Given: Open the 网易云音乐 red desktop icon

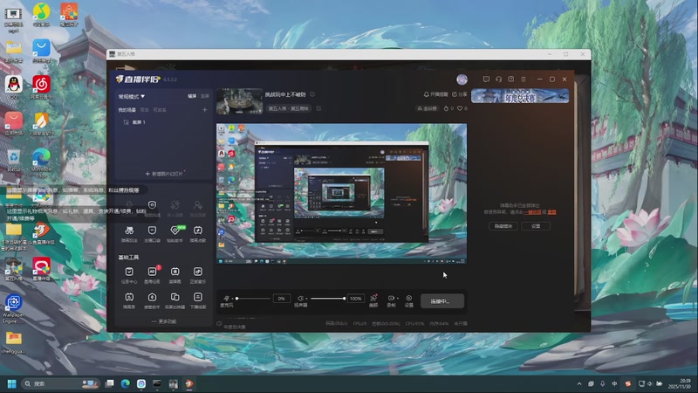Looking at the screenshot, I should (x=41, y=86).
